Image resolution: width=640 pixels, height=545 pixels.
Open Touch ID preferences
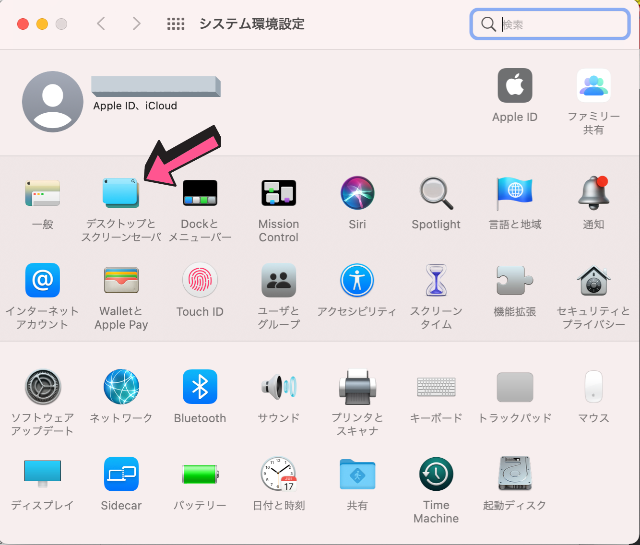(200, 280)
